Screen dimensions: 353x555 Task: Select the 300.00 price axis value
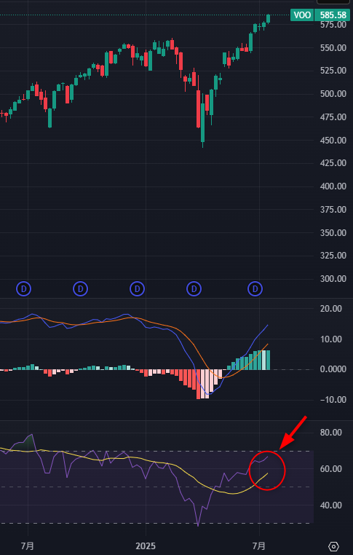pos(333,279)
